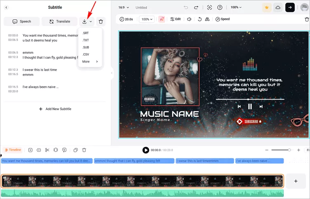Choose .TXT export format

pos(85,40)
